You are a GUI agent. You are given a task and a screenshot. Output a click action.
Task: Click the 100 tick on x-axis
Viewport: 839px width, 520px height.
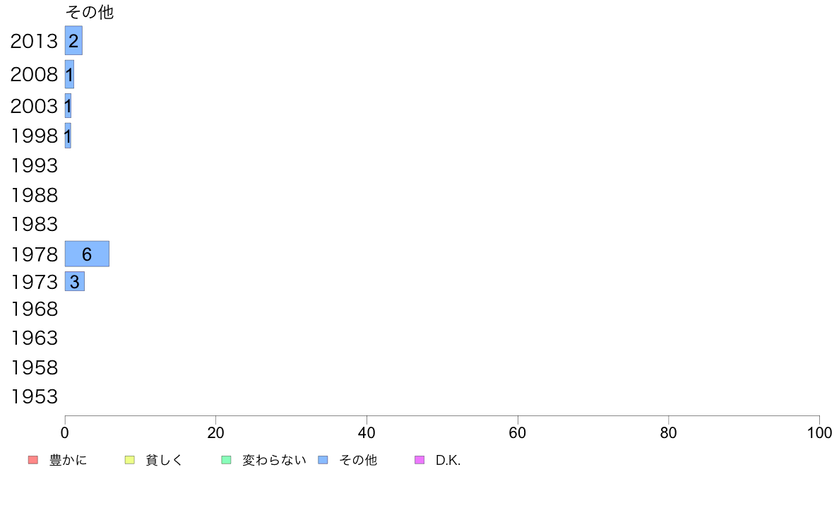819,432
